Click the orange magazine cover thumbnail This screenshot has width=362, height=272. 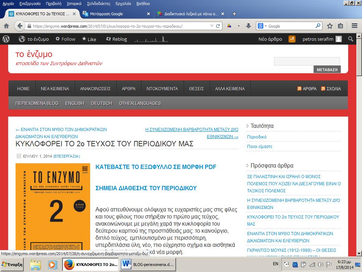click(53, 206)
